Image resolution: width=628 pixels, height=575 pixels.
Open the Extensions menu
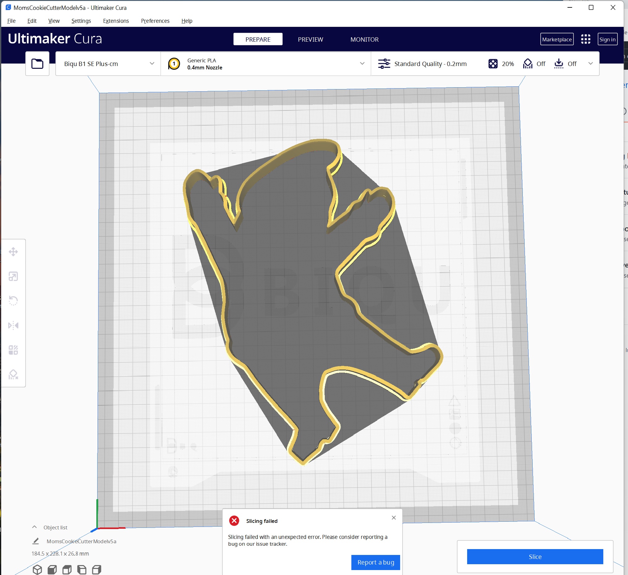point(115,21)
